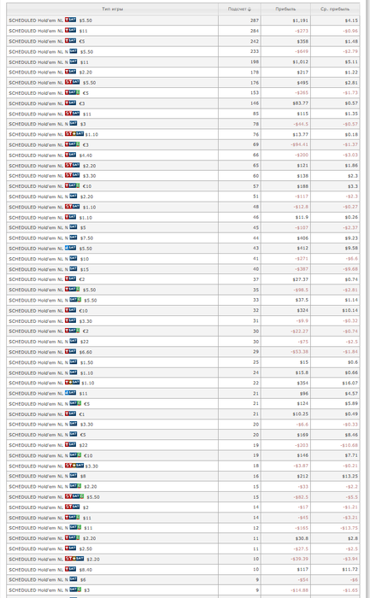370x598 pixels.
Task: Sort by the Прибыль column header
Action: 285,9
